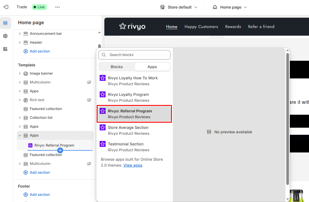Expand the Header section
This screenshot has height=202, width=309.
click(x=20, y=42)
